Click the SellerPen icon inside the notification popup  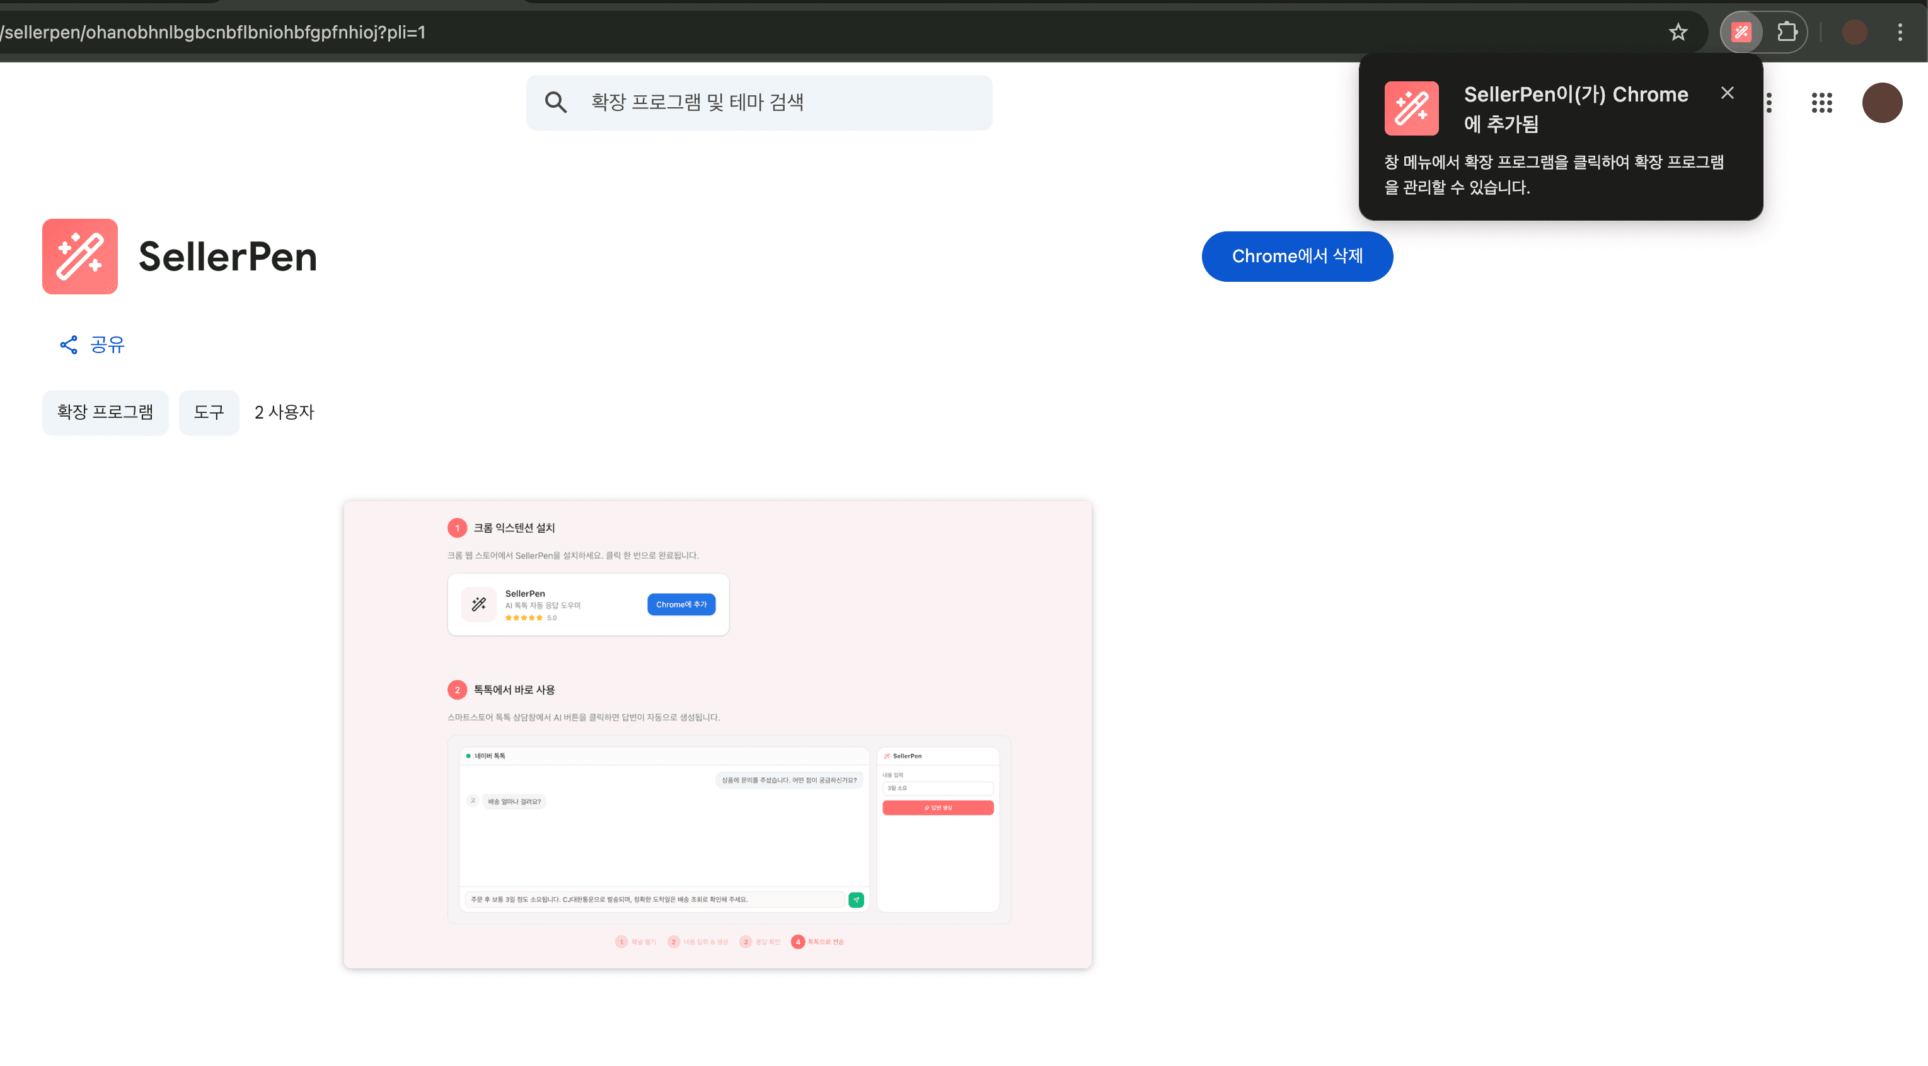click(x=1412, y=108)
